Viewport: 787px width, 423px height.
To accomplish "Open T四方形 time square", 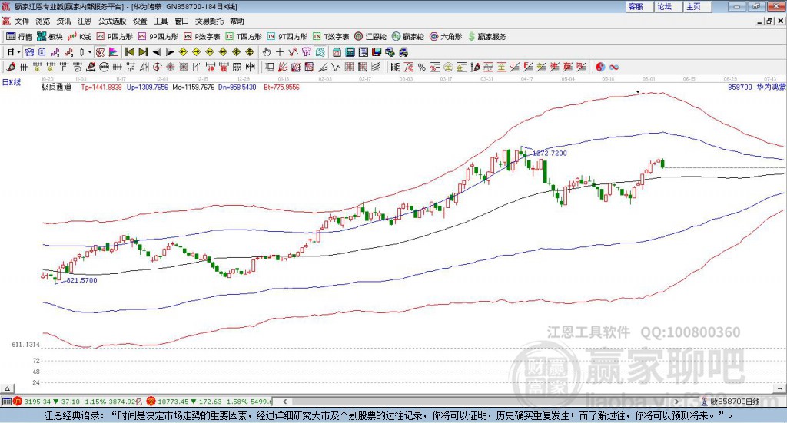I will (244, 37).
